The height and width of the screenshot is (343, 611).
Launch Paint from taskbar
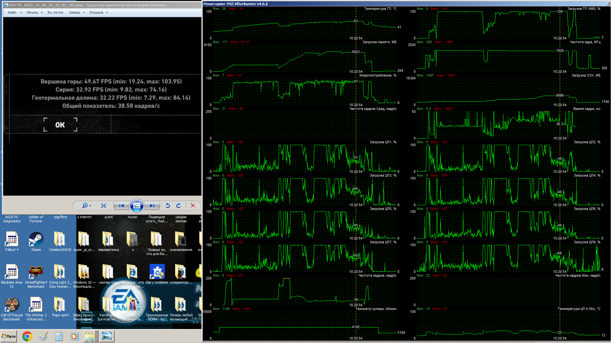[43, 336]
